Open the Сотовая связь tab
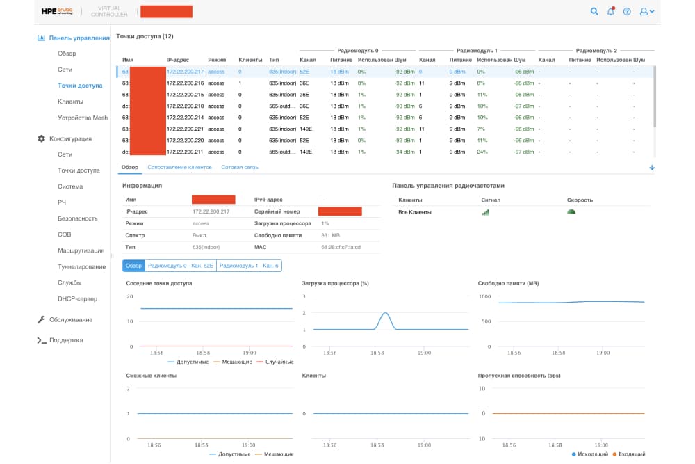This screenshot has height=464, width=695. 240,168
